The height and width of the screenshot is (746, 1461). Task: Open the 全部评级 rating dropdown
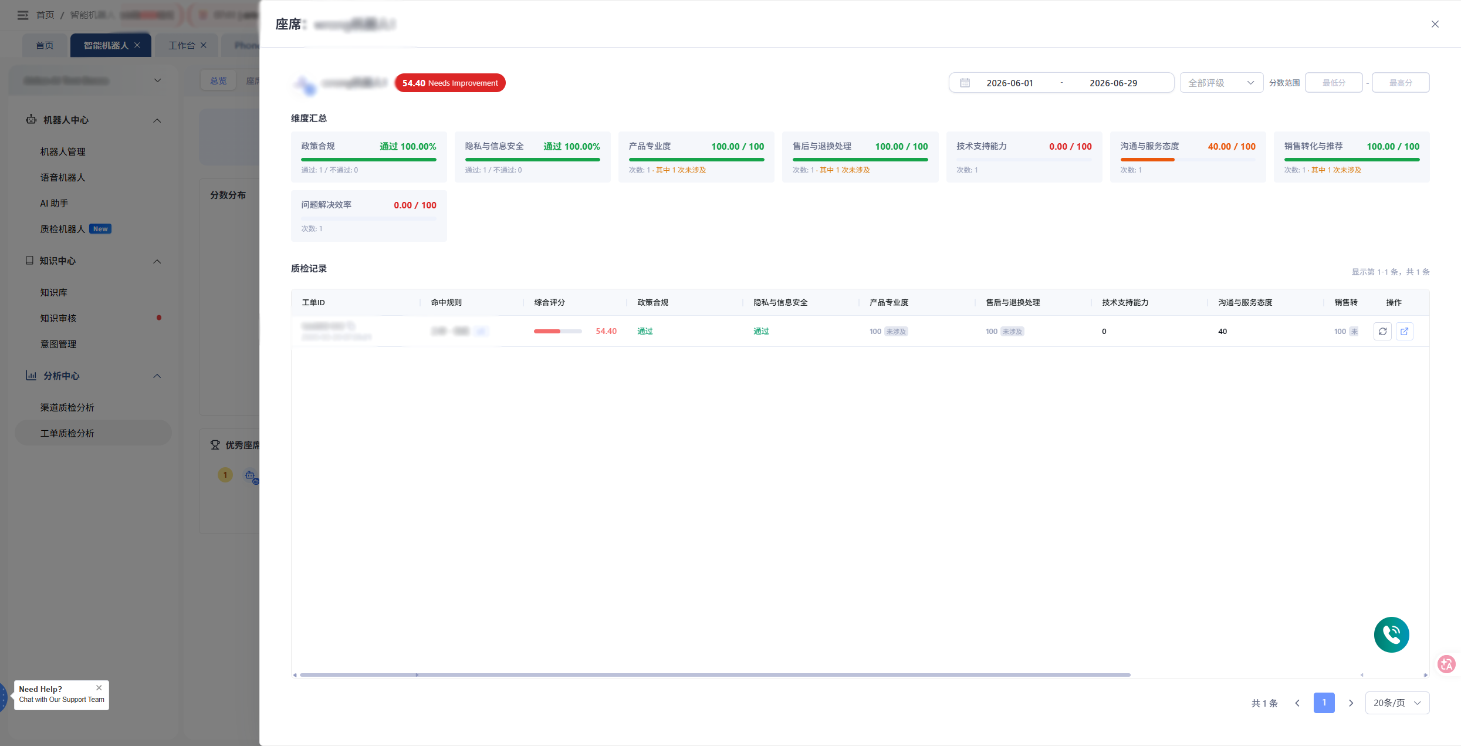click(1221, 83)
